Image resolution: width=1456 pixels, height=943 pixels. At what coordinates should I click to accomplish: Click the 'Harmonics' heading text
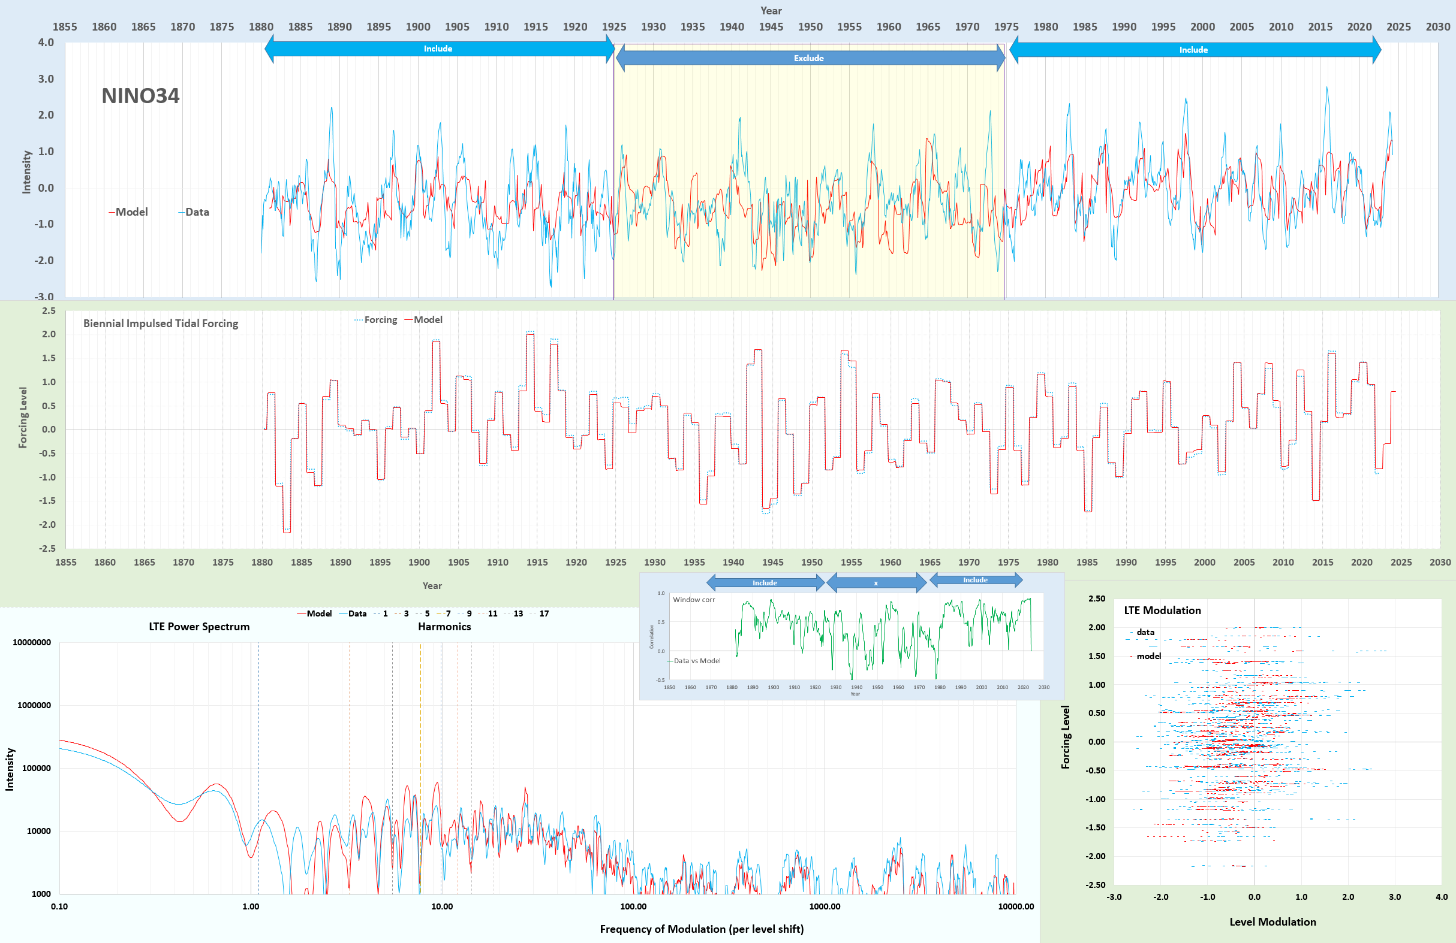pyautogui.click(x=444, y=627)
